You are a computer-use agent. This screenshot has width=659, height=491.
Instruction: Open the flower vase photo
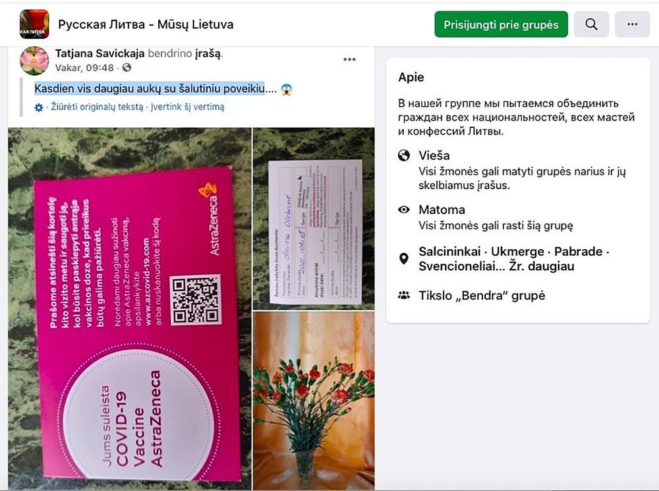pyautogui.click(x=314, y=401)
